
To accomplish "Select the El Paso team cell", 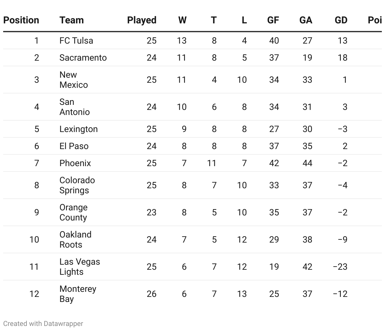I will coord(74,146).
